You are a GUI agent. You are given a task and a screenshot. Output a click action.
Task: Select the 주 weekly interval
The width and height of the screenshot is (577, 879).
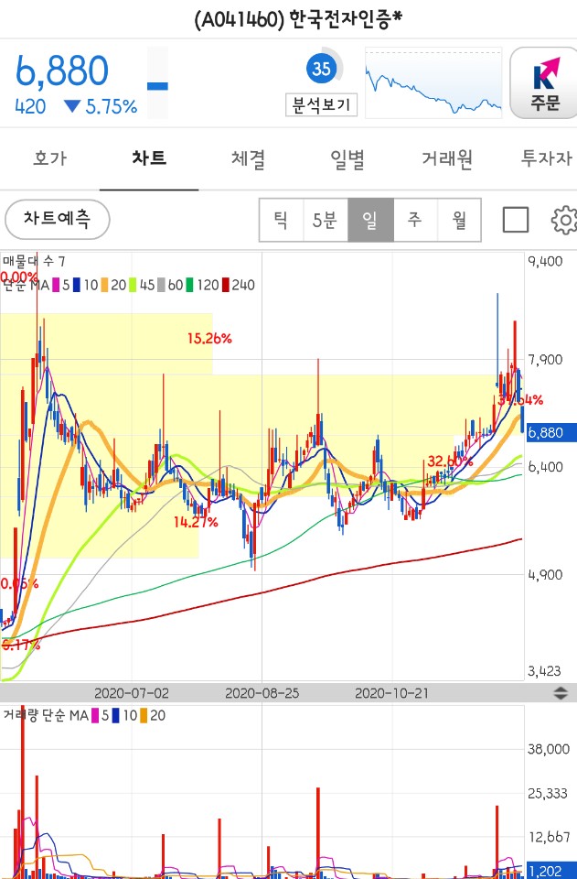pyautogui.click(x=415, y=220)
